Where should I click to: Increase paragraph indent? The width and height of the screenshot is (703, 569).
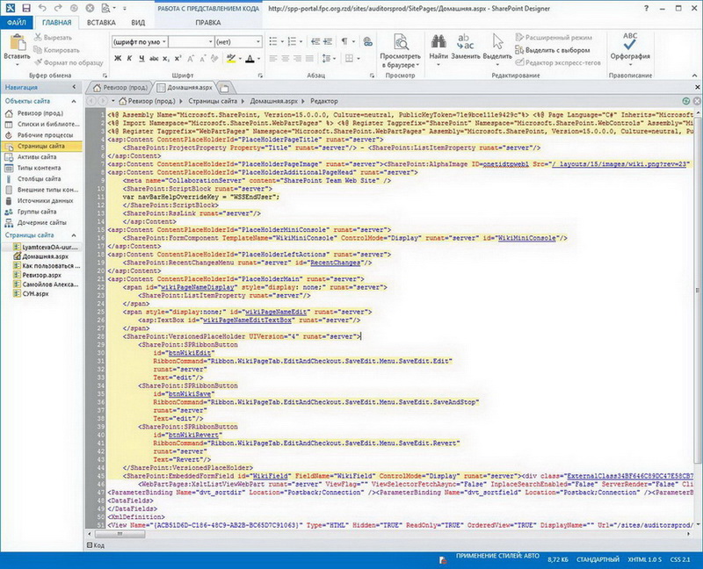[x=328, y=41]
